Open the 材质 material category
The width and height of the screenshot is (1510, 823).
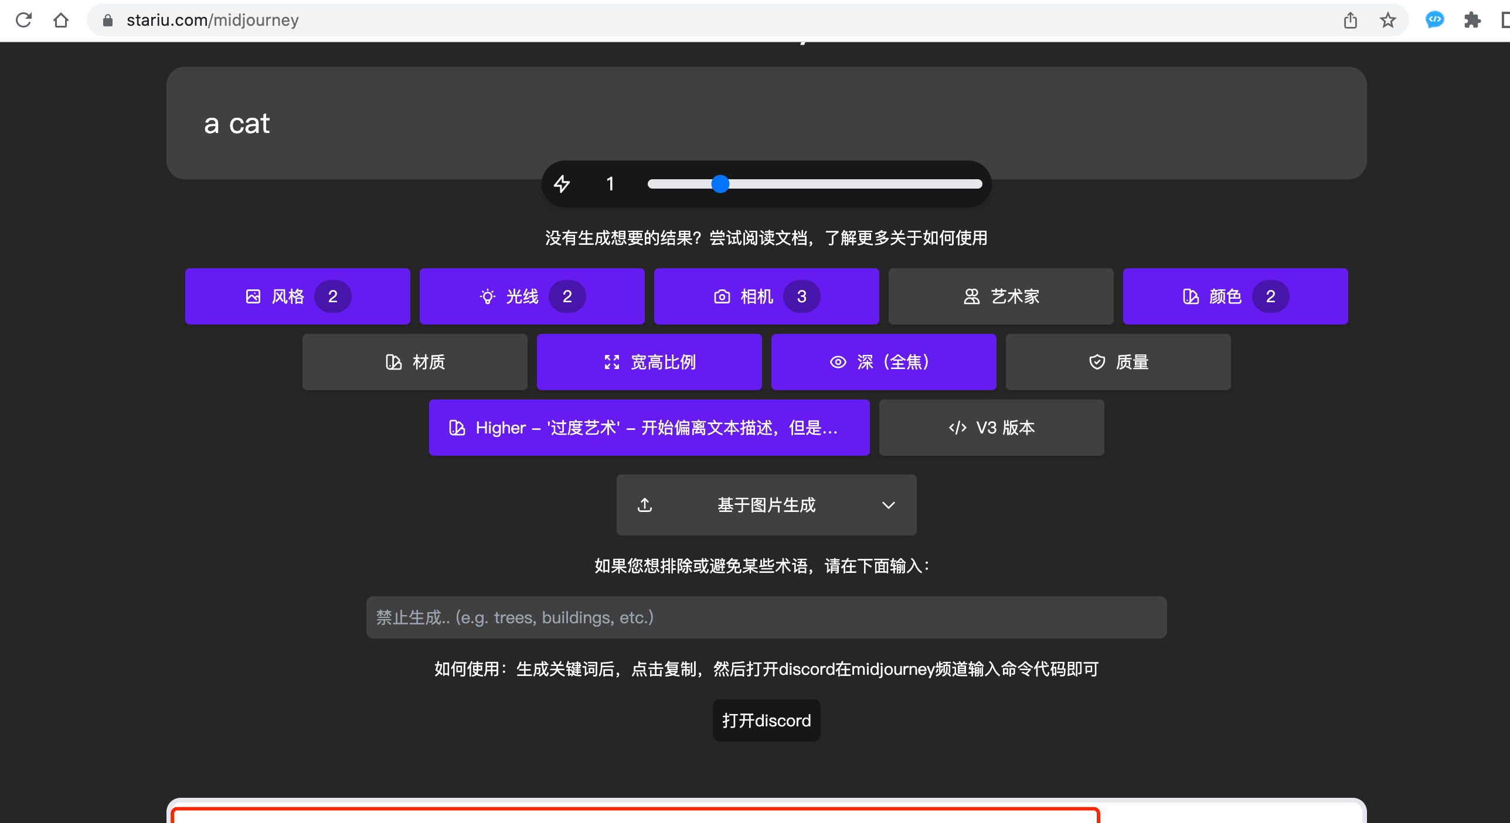414,362
